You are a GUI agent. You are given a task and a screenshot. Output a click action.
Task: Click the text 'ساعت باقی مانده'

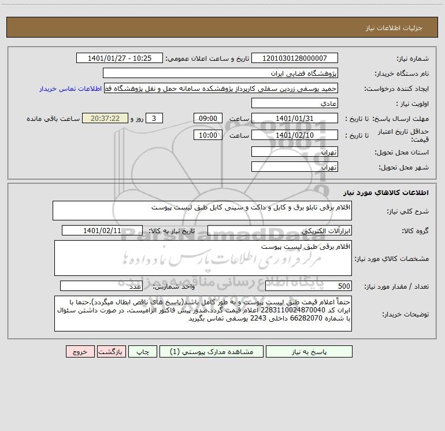tap(53, 119)
